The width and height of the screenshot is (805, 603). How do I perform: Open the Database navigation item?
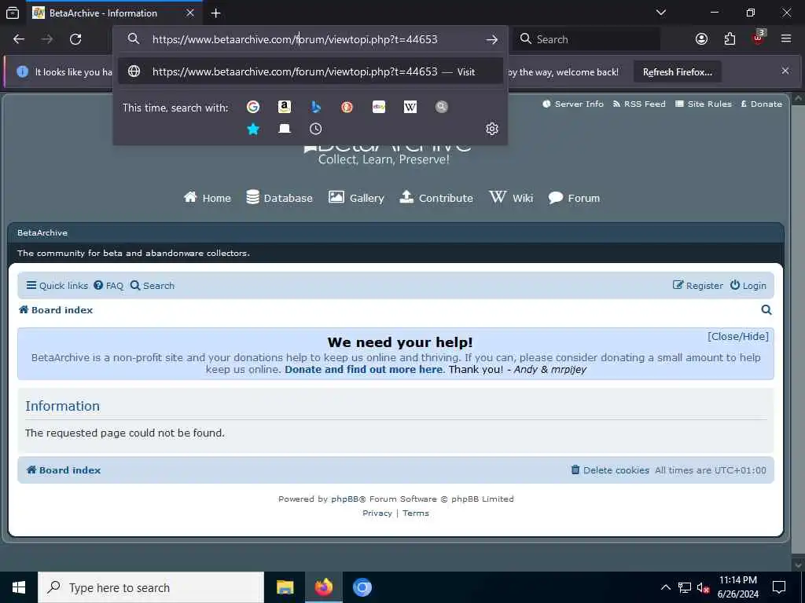[279, 198]
